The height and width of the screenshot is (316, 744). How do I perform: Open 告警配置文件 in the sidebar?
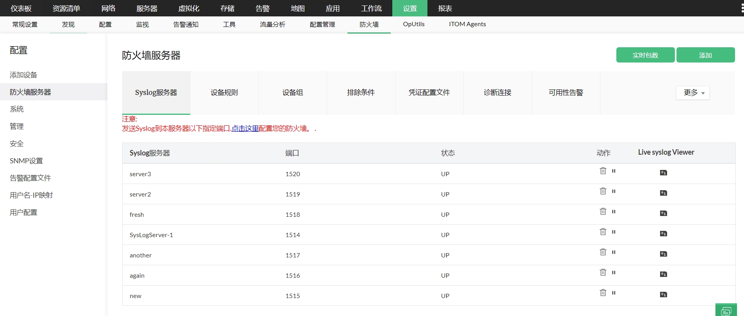30,178
